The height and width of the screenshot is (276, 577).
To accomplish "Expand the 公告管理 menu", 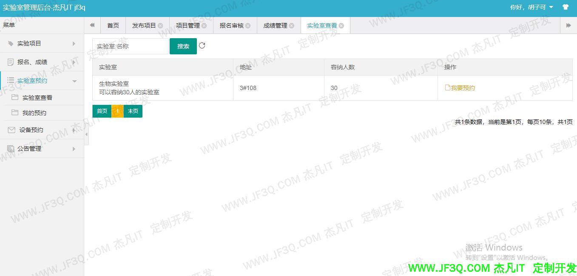I will (x=42, y=149).
